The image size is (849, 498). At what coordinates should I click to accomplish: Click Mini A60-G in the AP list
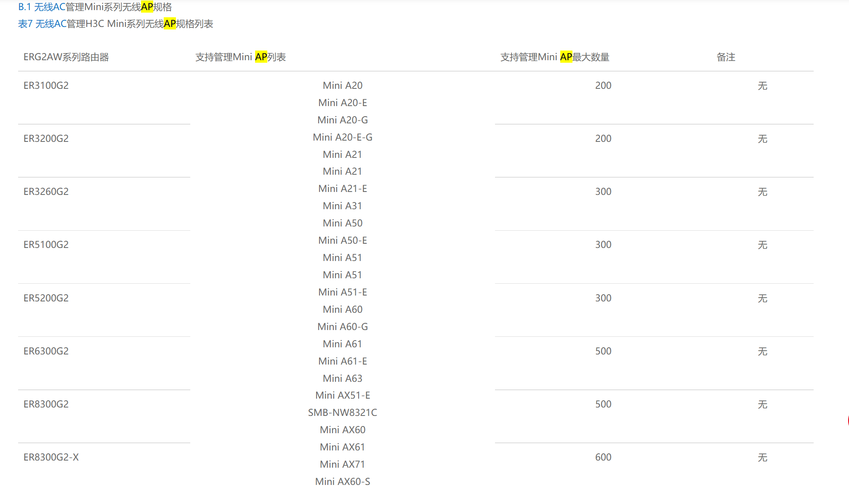342,327
